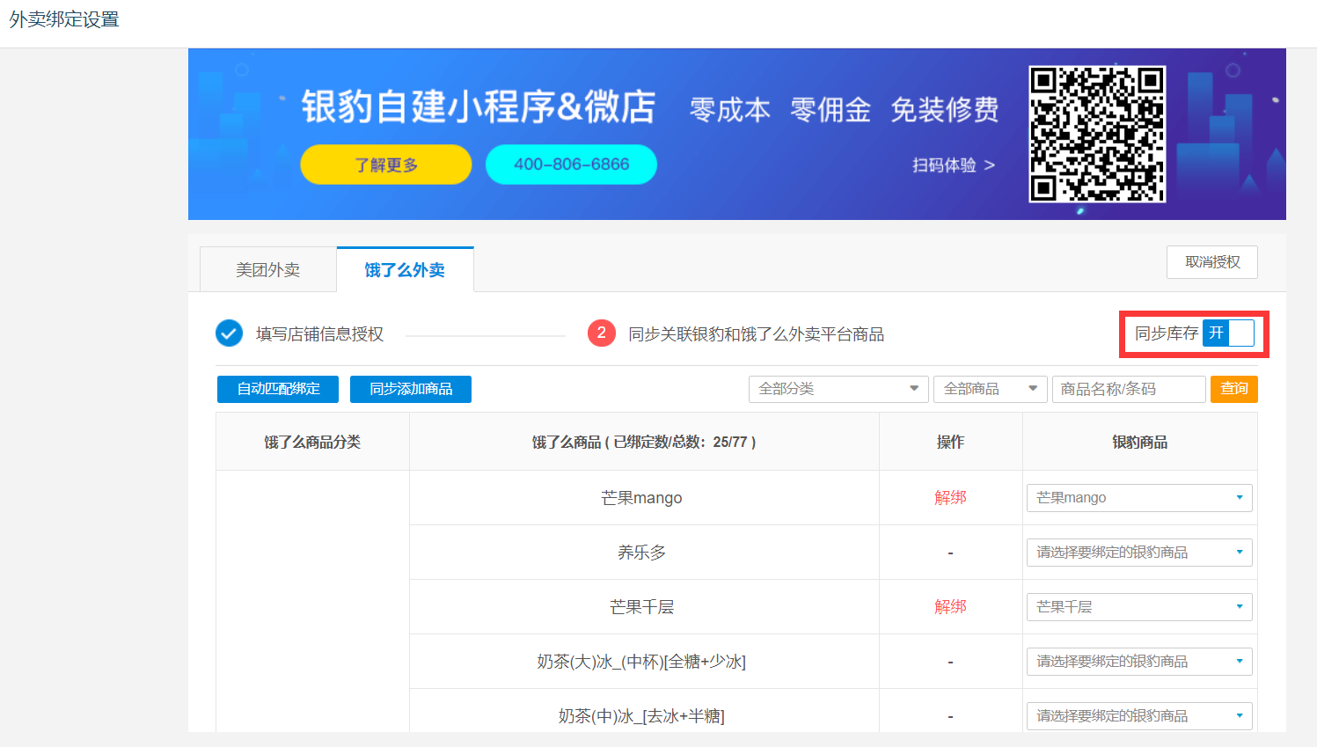Expand 银豹商品 dropdown for 养乐多 row
Viewport: 1317px width, 747px height.
point(1138,553)
